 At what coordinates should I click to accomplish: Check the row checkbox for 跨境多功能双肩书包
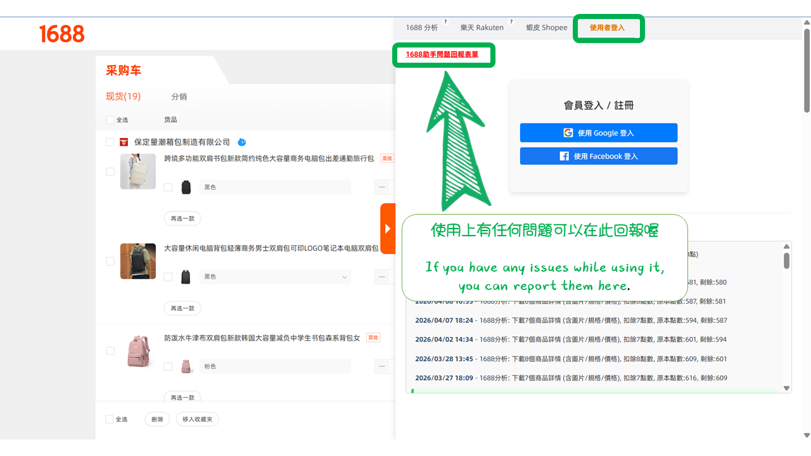(110, 172)
